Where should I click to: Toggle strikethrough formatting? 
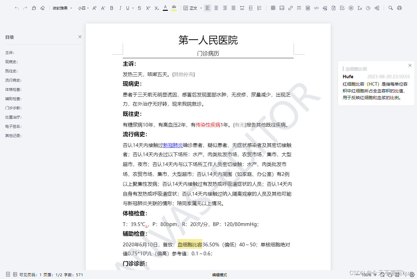tap(139, 8)
